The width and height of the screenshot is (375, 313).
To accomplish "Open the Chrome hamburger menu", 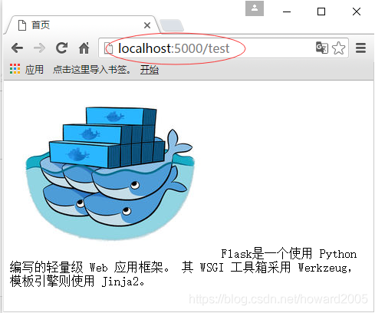I will (360, 48).
